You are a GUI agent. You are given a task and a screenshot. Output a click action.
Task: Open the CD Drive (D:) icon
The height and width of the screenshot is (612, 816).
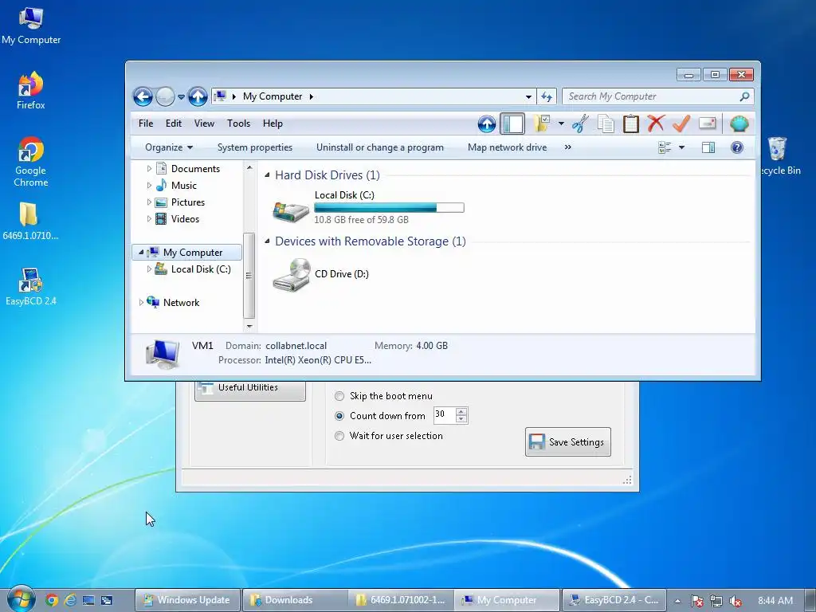coord(292,274)
